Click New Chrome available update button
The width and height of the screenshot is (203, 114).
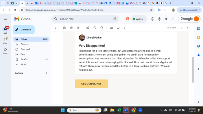click(189, 10)
